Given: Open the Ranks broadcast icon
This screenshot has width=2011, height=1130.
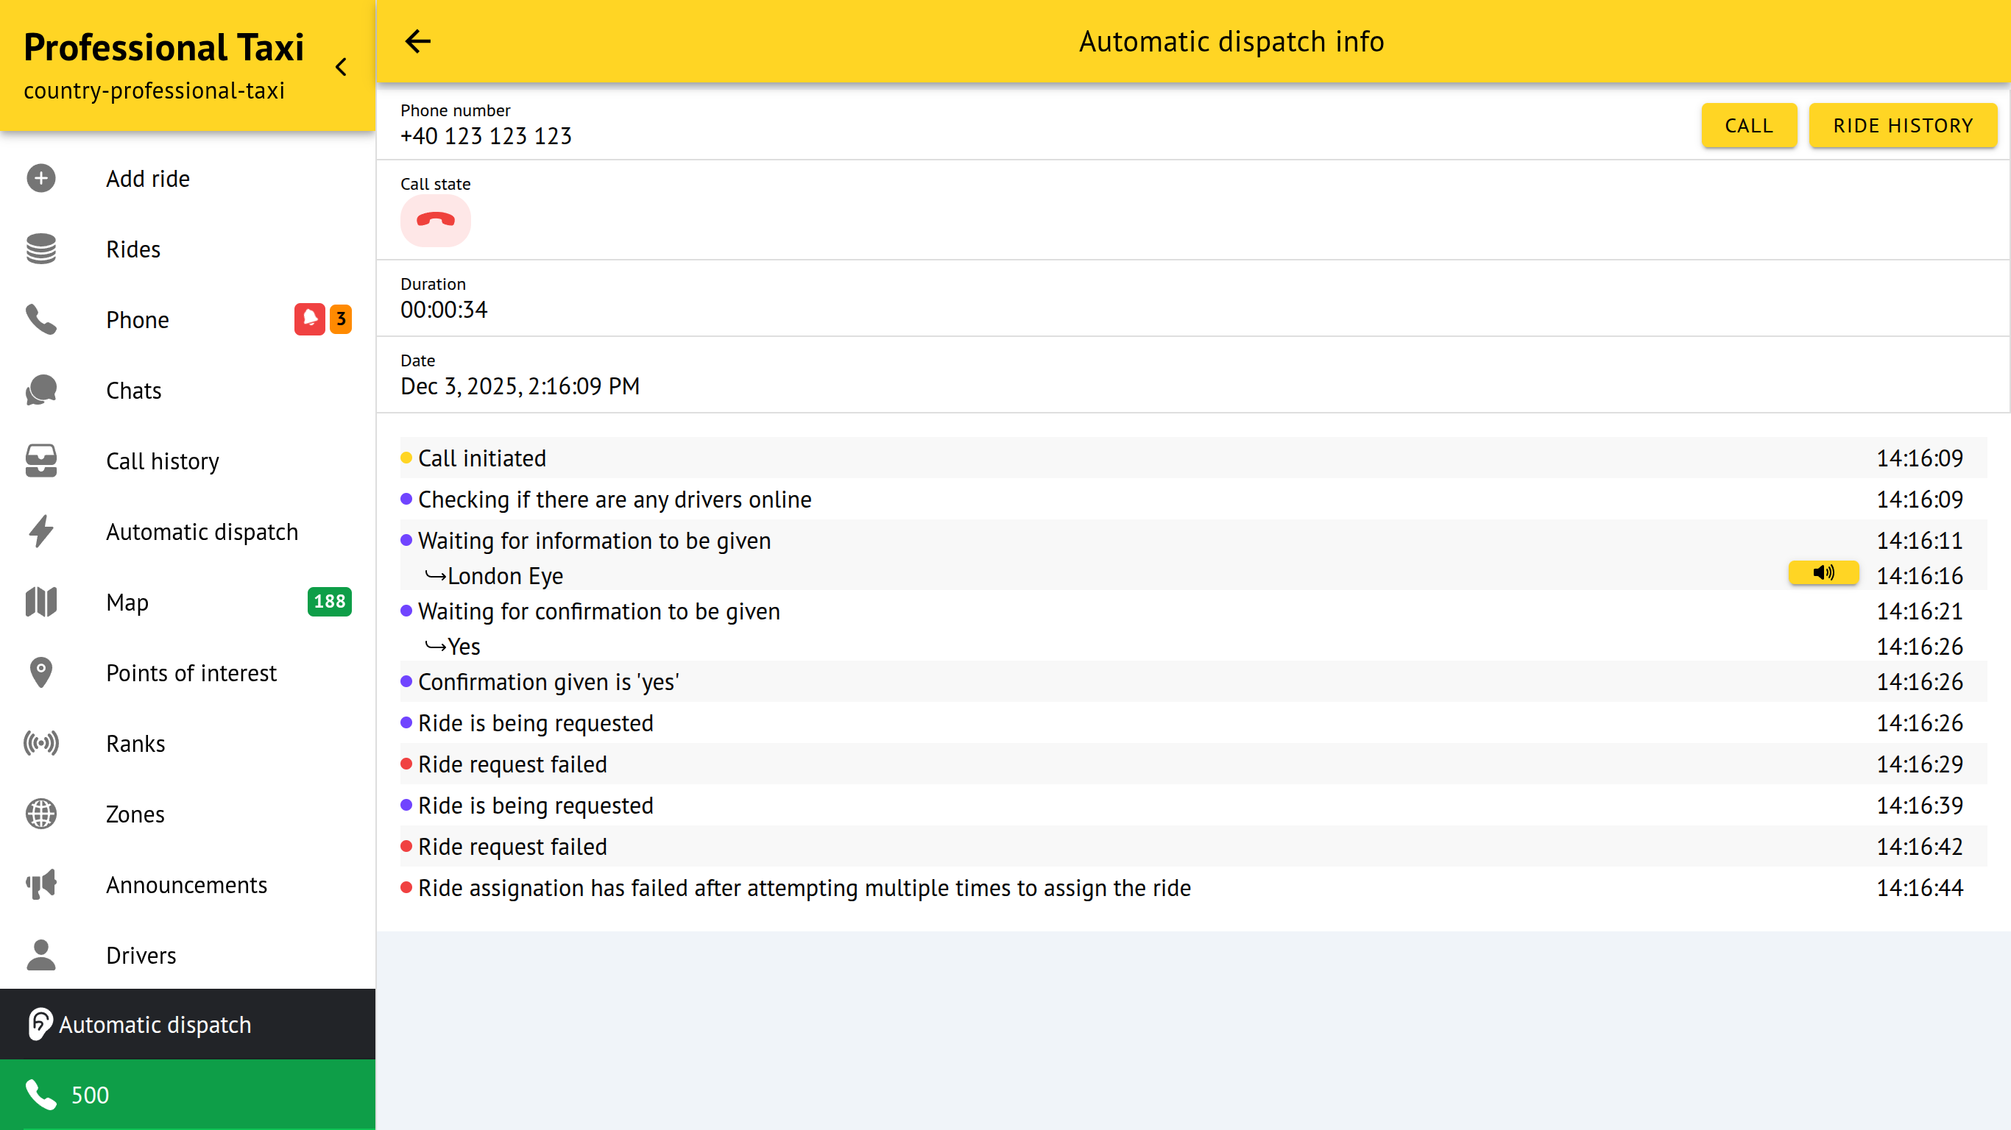Looking at the screenshot, I should pos(40,744).
